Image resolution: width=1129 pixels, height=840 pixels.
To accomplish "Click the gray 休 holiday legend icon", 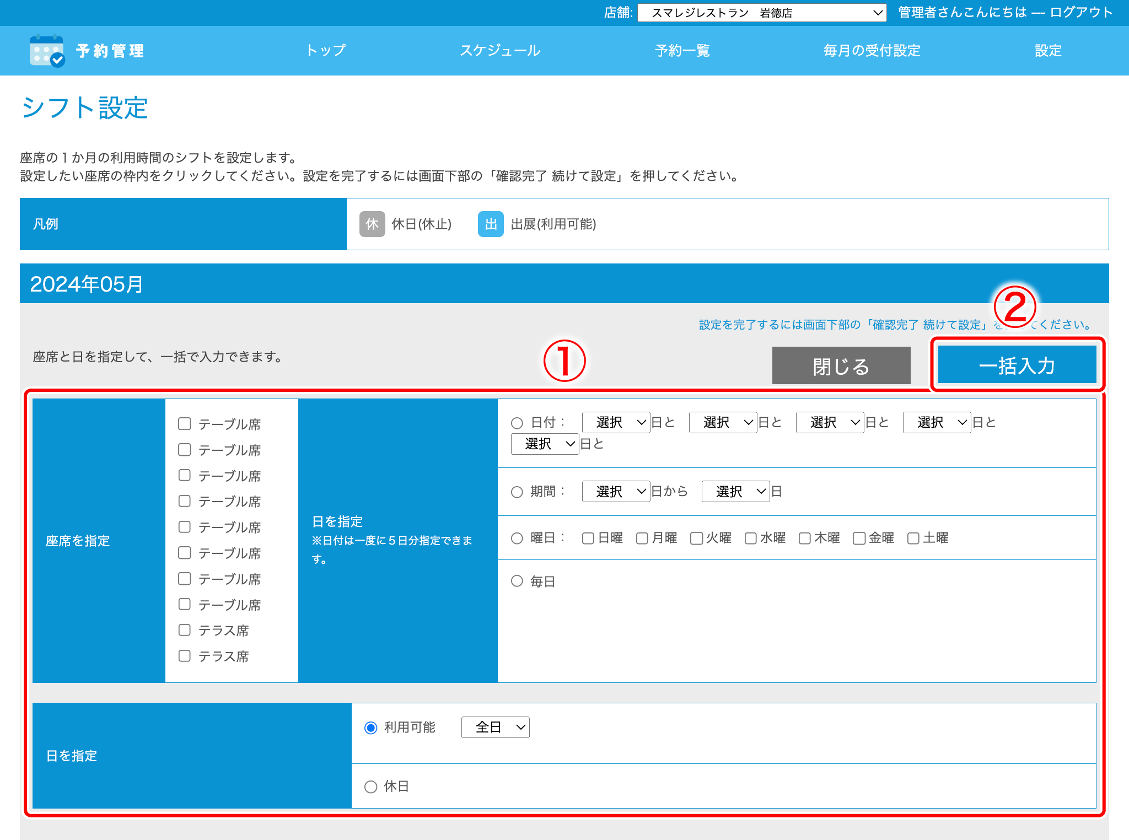I will (x=372, y=224).
